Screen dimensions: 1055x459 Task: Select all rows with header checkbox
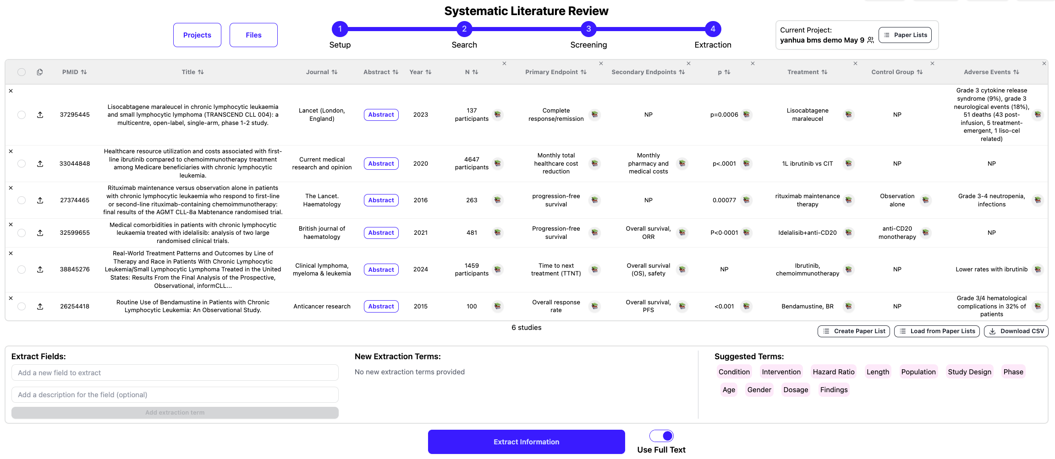(x=22, y=72)
